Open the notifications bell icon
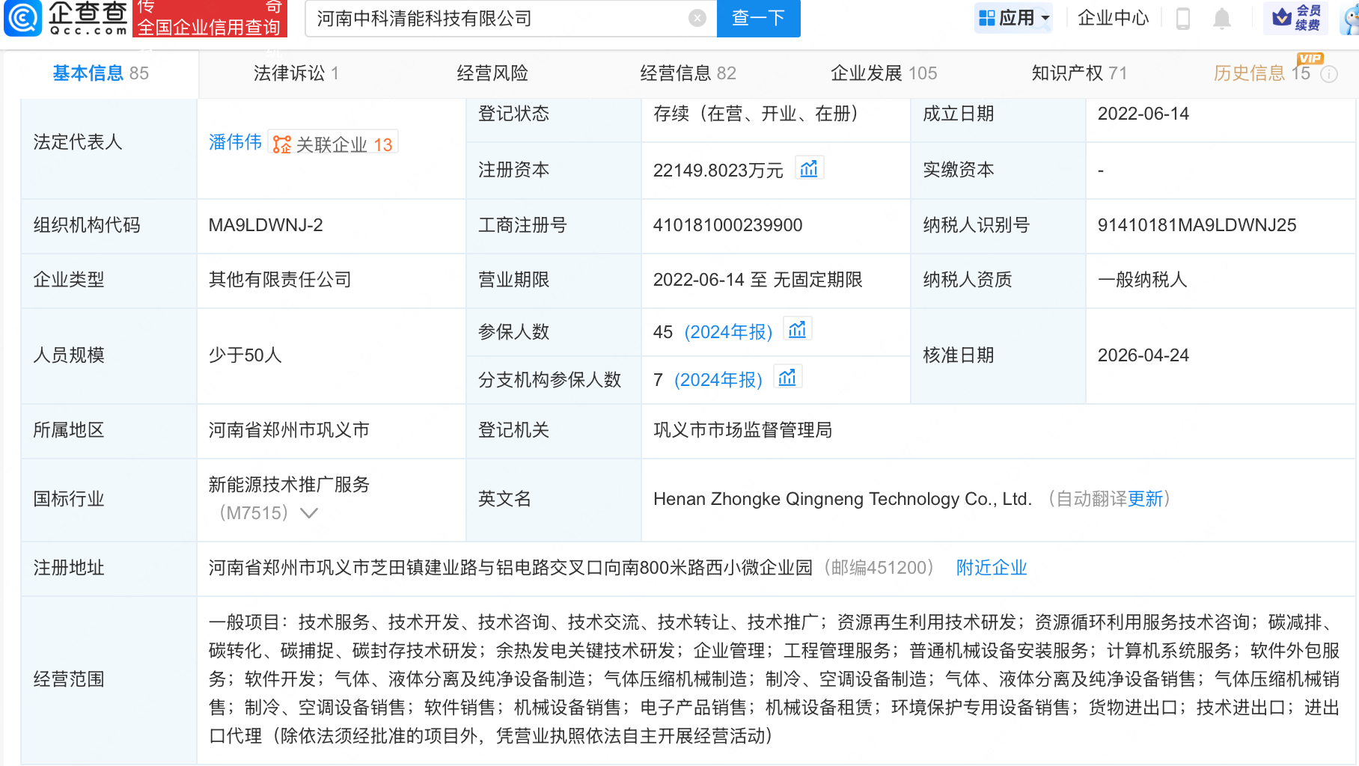The height and width of the screenshot is (766, 1359). pyautogui.click(x=1222, y=19)
